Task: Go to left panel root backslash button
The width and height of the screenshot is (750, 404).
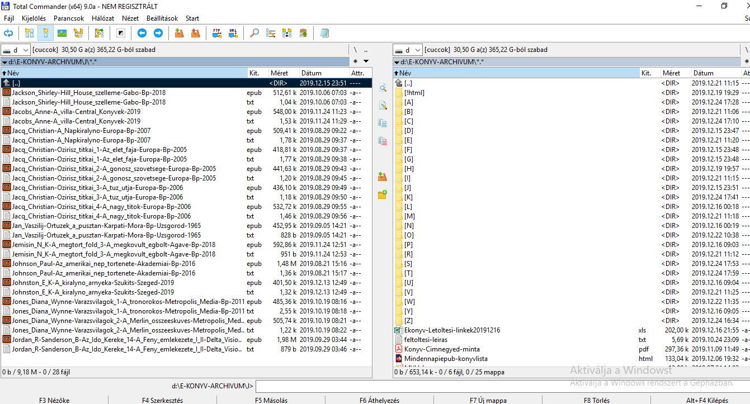Action: coord(355,50)
